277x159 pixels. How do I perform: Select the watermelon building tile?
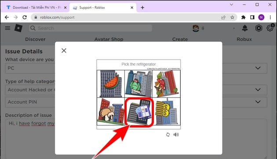pyautogui.click(x=111, y=84)
